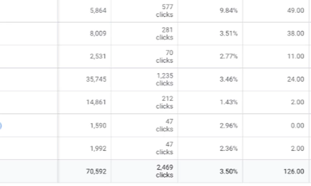The width and height of the screenshot is (311, 186).
Task: Select the 70 clicks cell
Action: click(164, 57)
